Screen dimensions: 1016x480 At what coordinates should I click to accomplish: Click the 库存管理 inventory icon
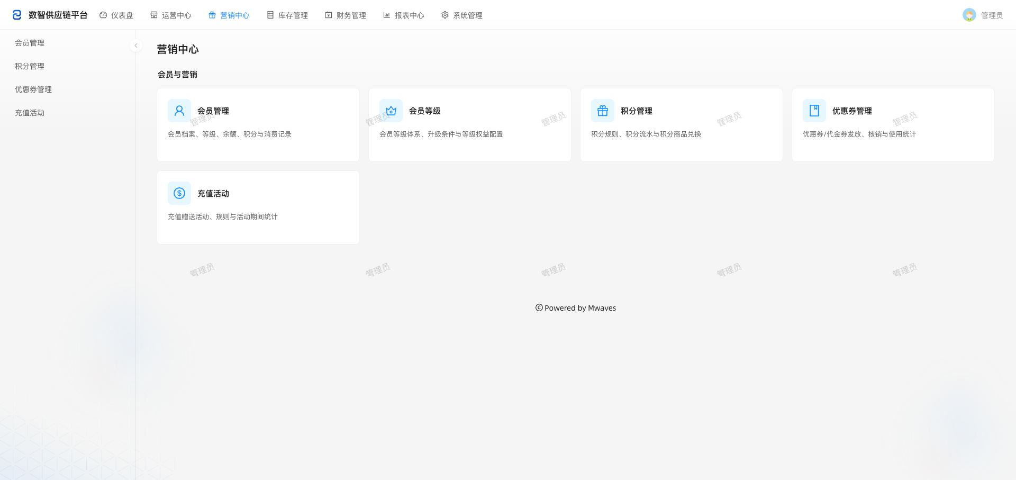(x=270, y=15)
